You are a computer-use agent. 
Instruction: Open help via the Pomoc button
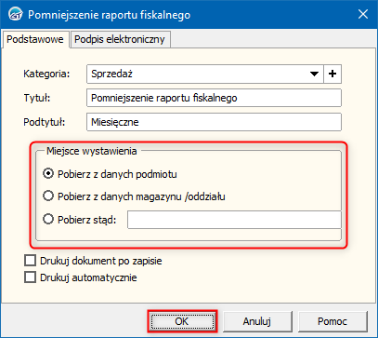click(x=332, y=321)
